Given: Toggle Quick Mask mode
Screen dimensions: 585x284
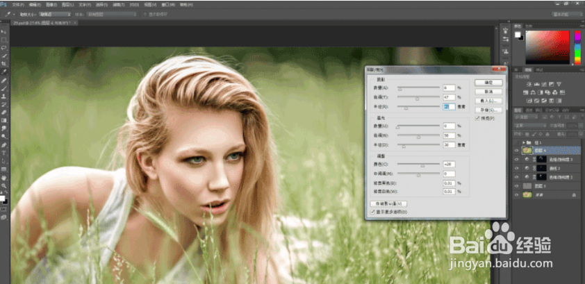Looking at the screenshot, I should click(x=3, y=210).
